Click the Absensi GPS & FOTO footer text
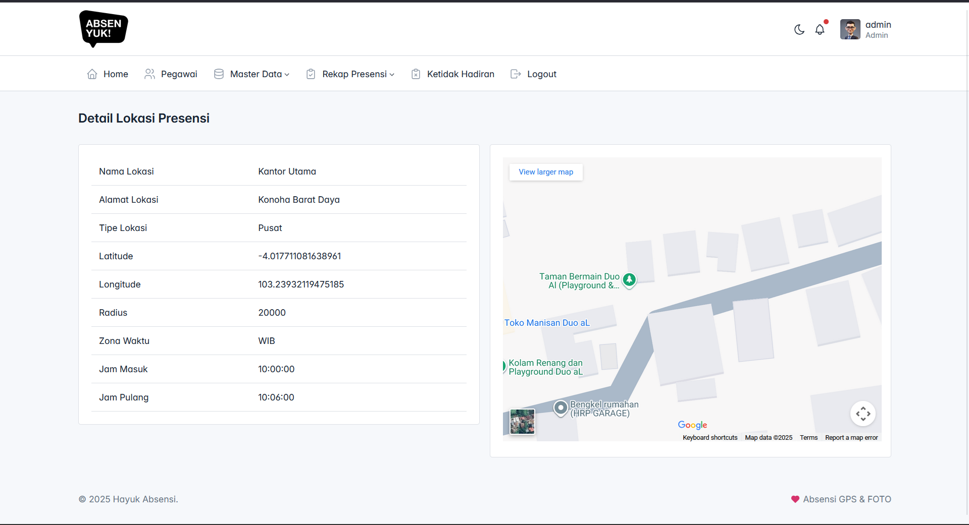The width and height of the screenshot is (969, 525). click(x=847, y=499)
